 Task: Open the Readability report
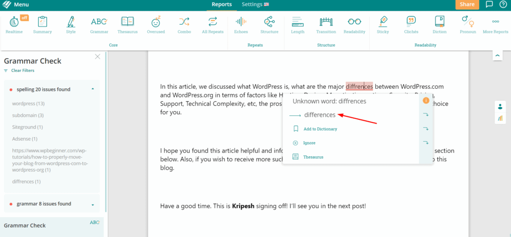click(354, 24)
